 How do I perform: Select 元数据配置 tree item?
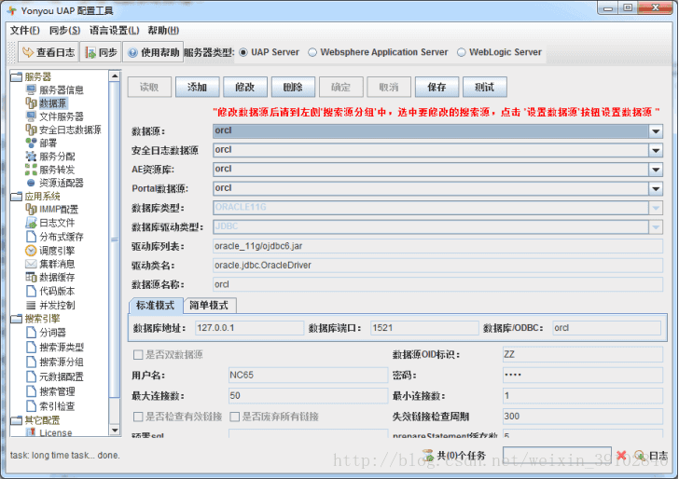click(62, 376)
